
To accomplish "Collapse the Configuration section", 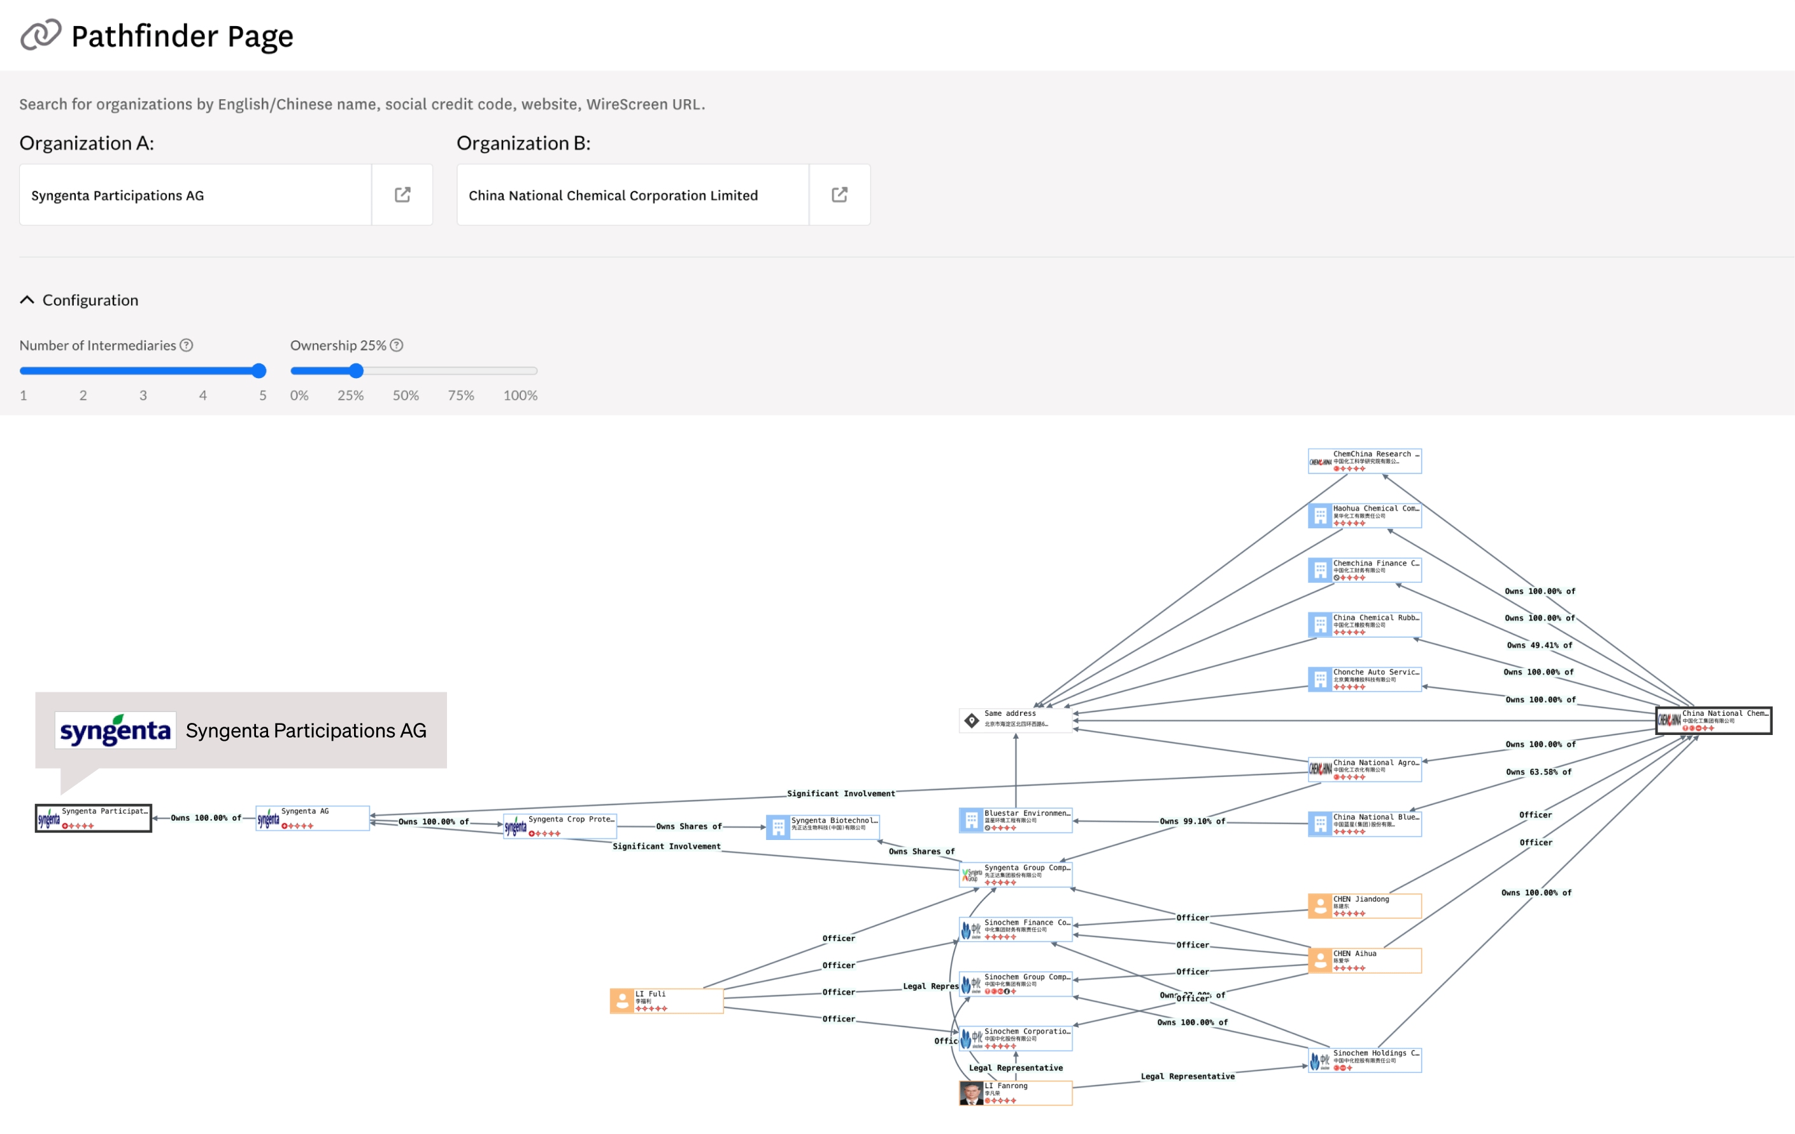I will 27,300.
